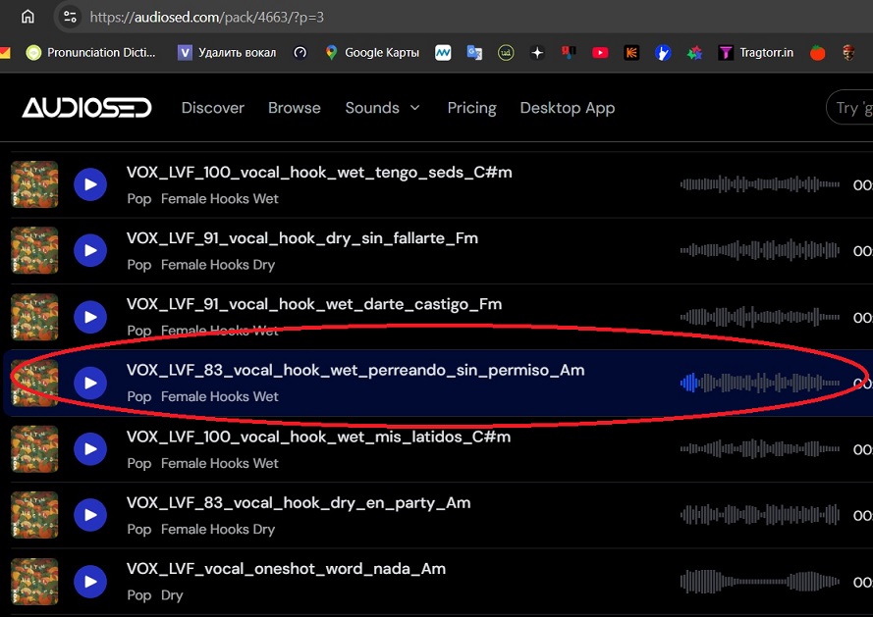This screenshot has height=617, width=873.
Task: Click pack artwork for mis_latidos sample
Action: click(34, 449)
